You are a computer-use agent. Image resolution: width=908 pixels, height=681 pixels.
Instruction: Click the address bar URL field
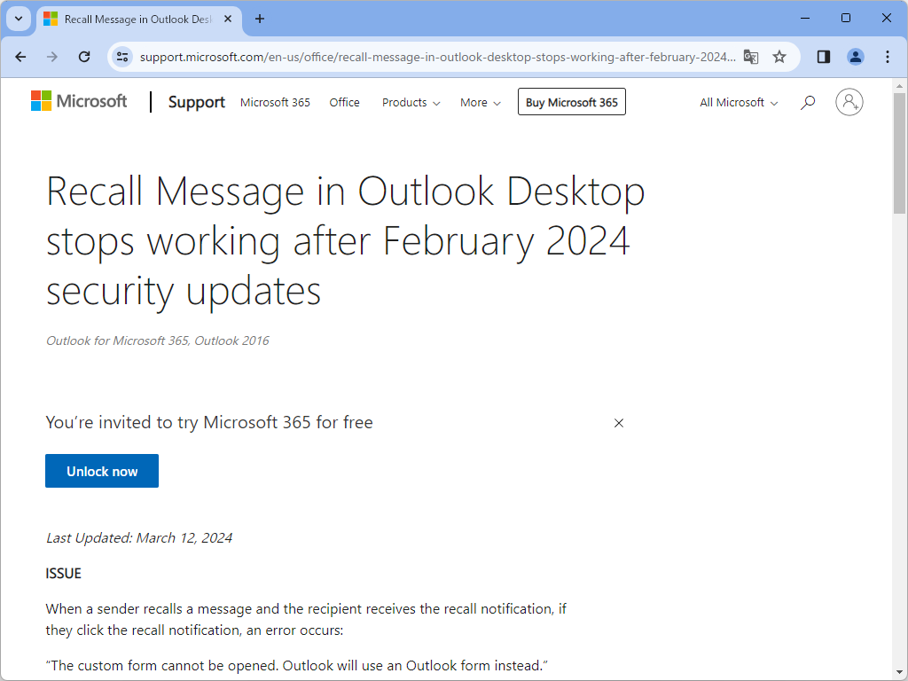coord(437,57)
